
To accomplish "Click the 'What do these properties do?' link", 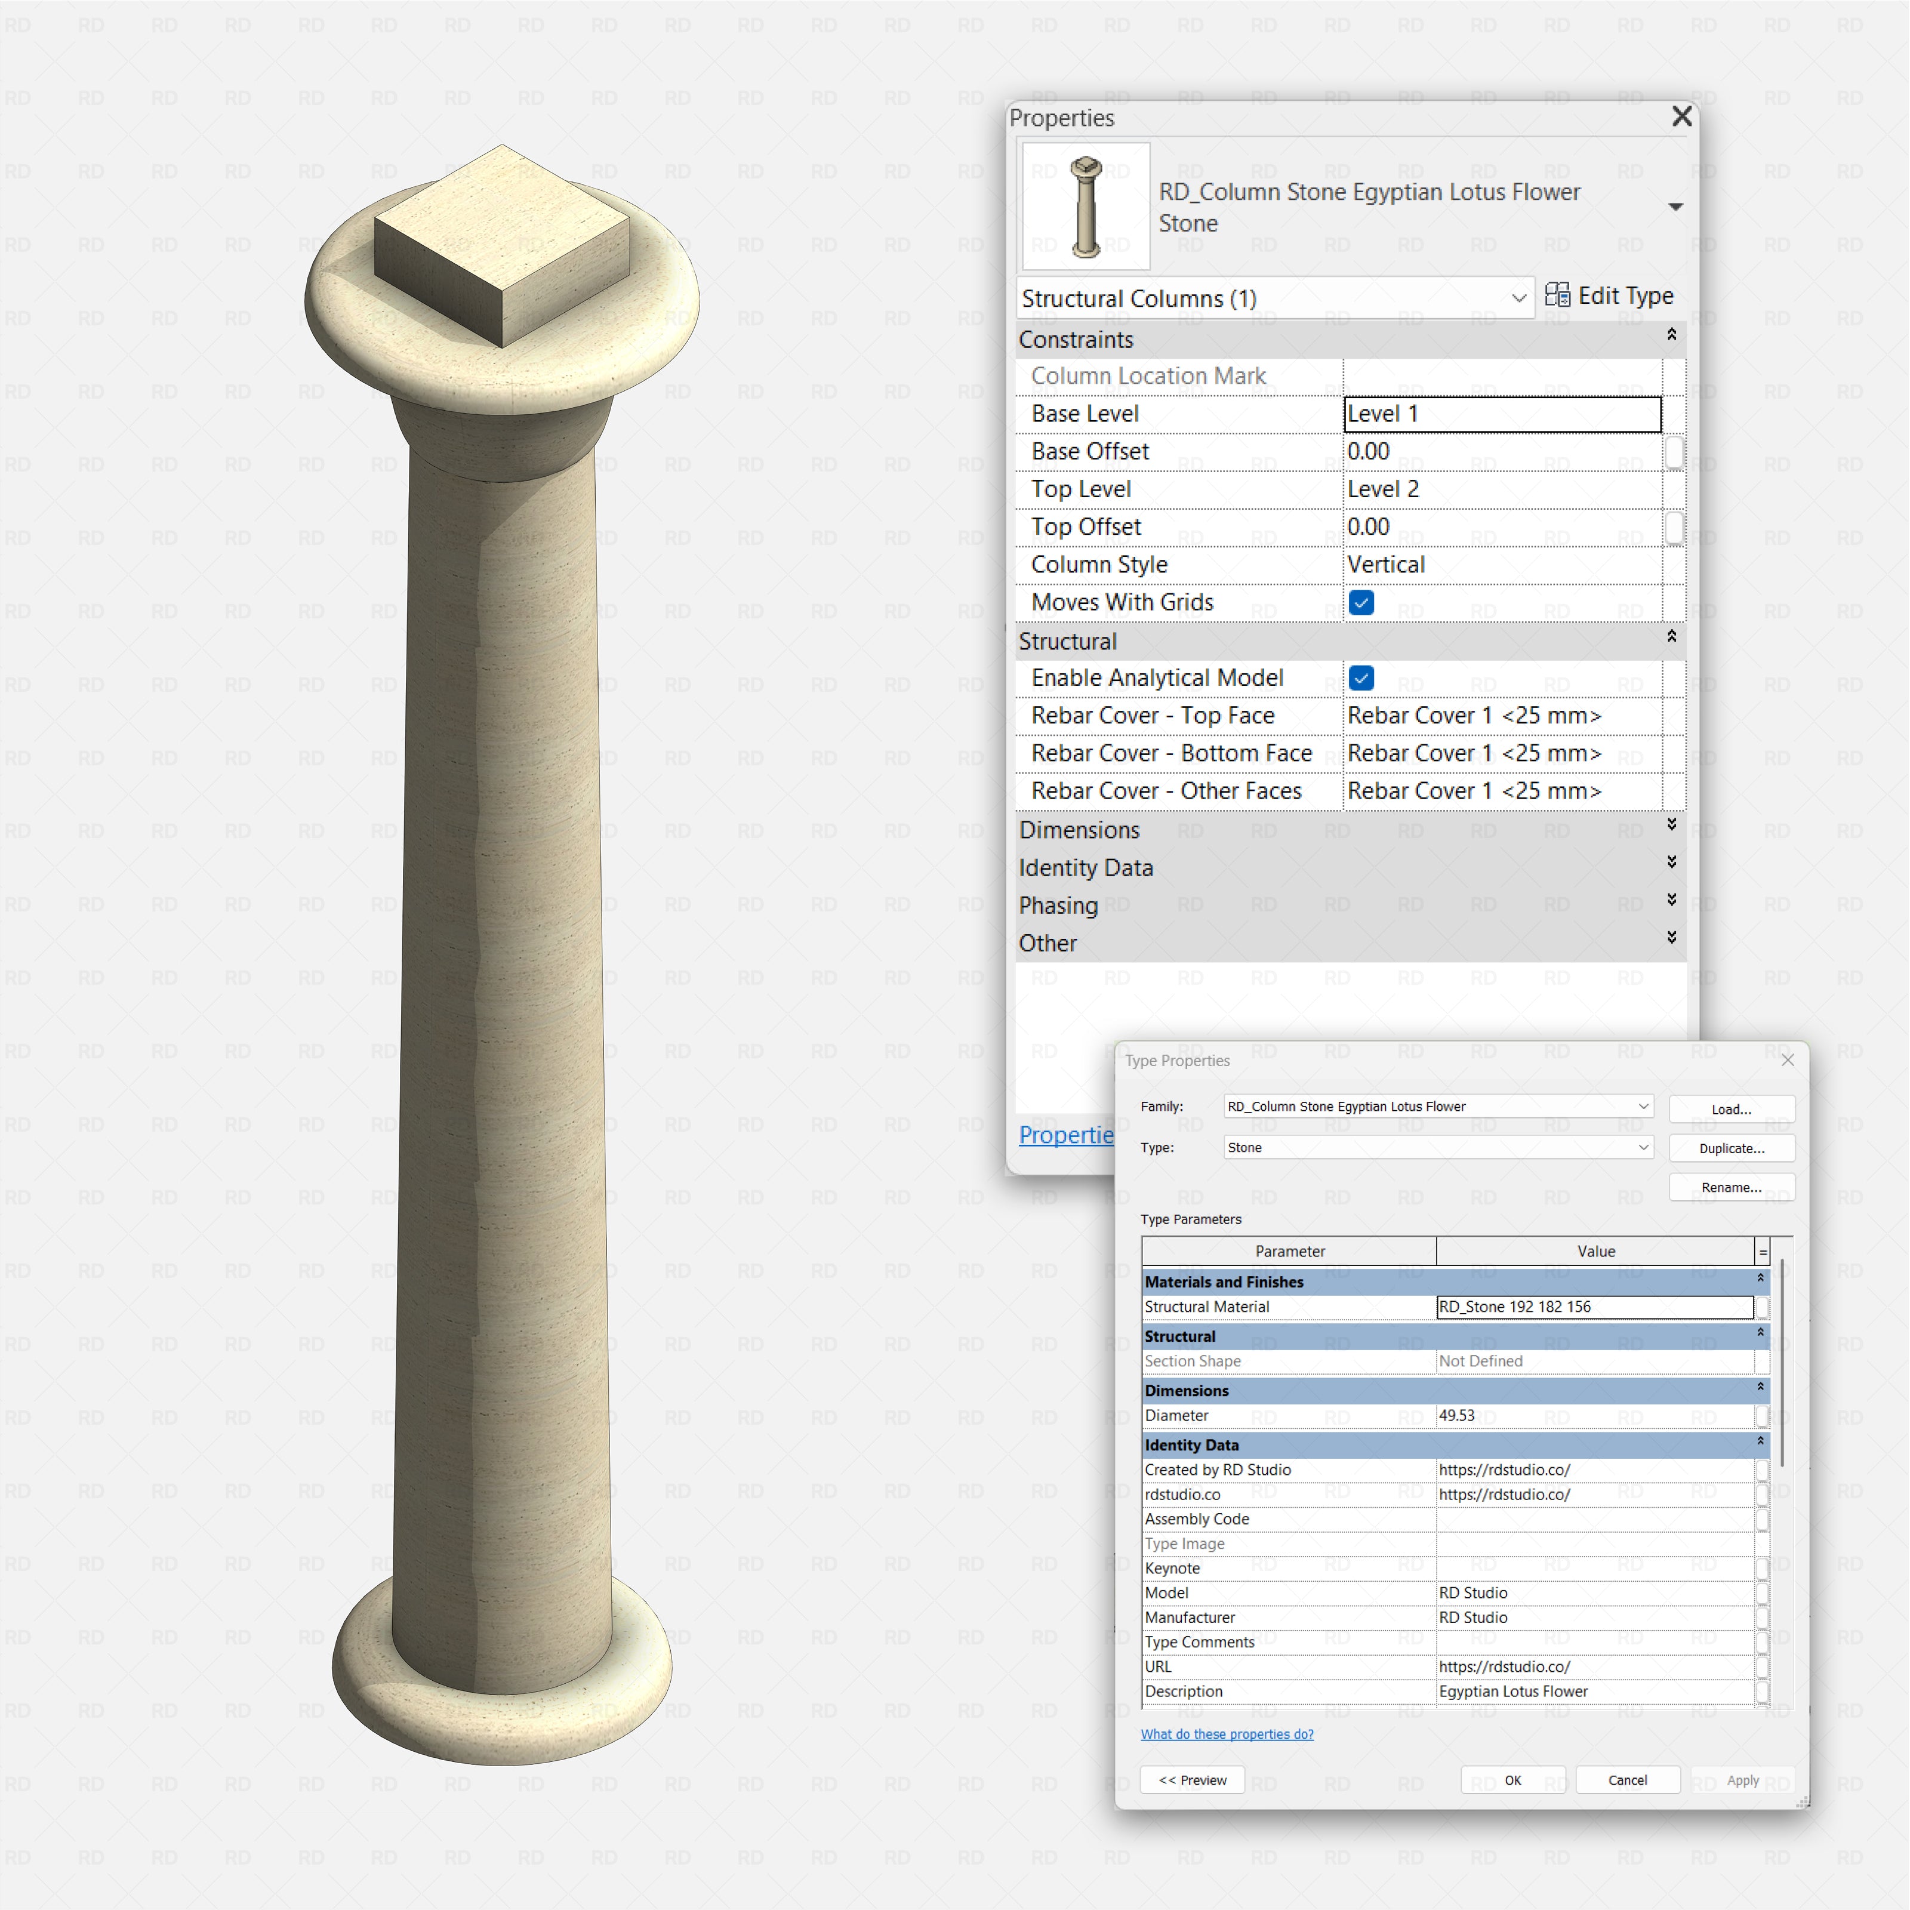I will (1226, 1733).
